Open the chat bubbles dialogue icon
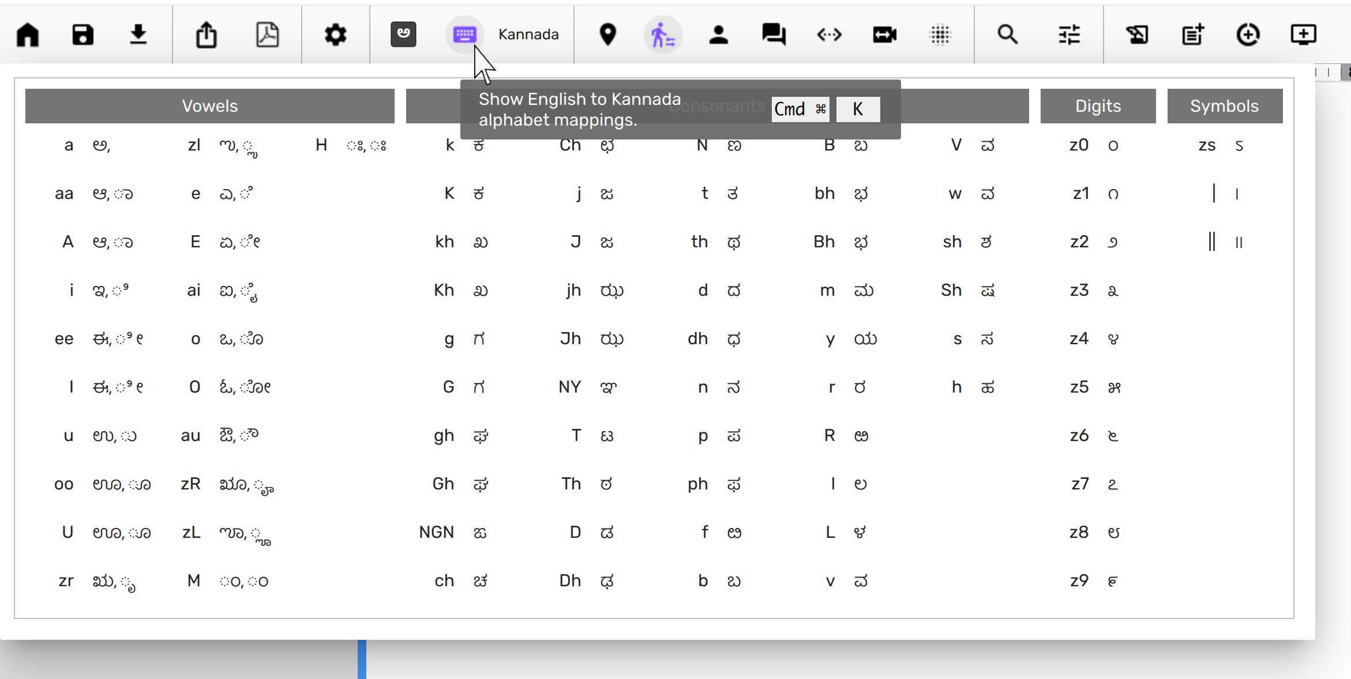Image resolution: width=1351 pixels, height=679 pixels. (x=773, y=35)
